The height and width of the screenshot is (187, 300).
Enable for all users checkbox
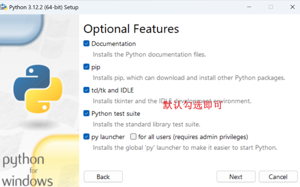coord(133,137)
